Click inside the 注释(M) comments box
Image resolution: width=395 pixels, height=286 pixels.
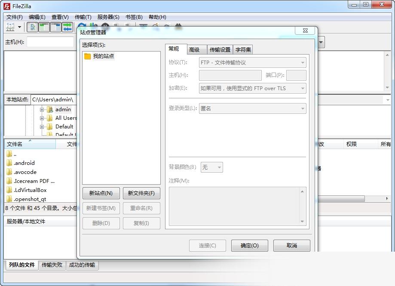coord(234,207)
